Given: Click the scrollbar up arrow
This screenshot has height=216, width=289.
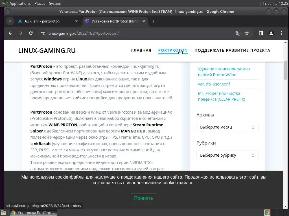Looking at the screenshot, I should tap(285, 42).
